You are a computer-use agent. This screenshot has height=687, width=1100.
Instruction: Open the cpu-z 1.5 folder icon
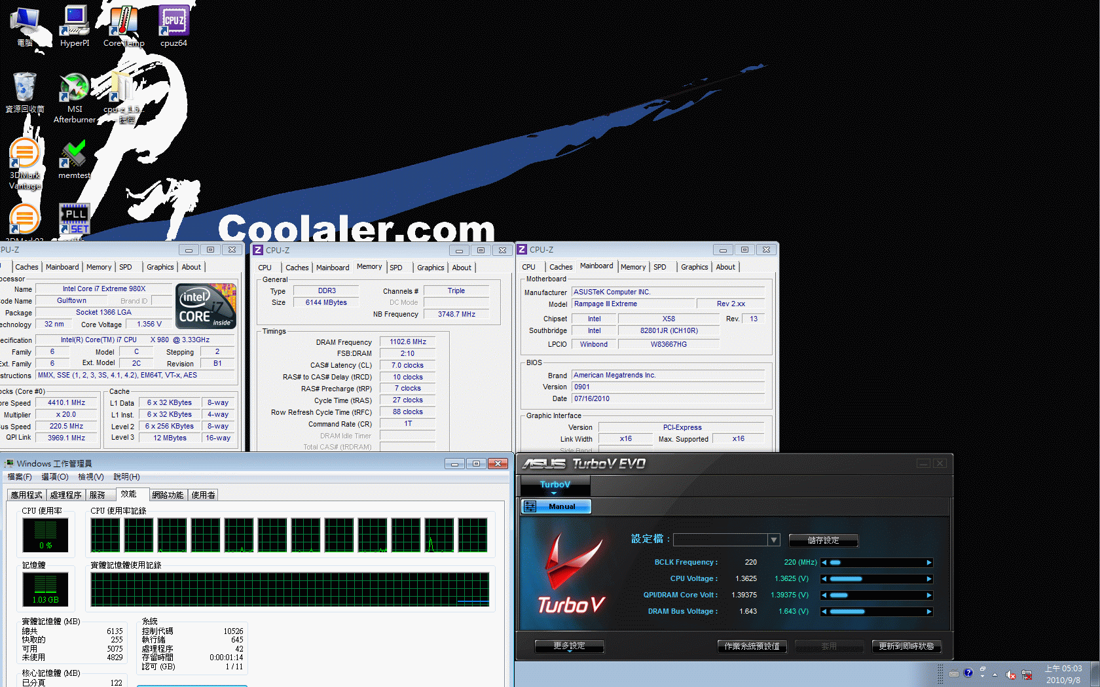click(x=122, y=97)
